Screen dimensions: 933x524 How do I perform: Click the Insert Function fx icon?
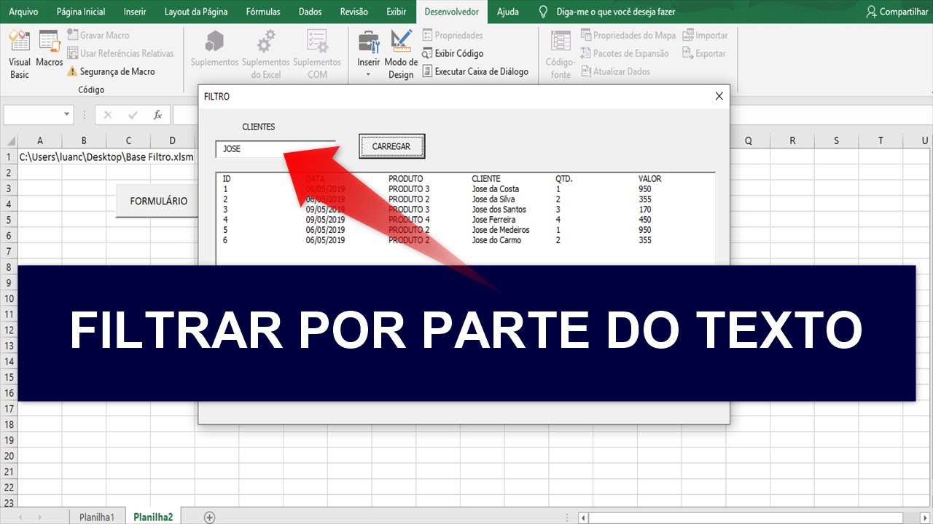157,115
